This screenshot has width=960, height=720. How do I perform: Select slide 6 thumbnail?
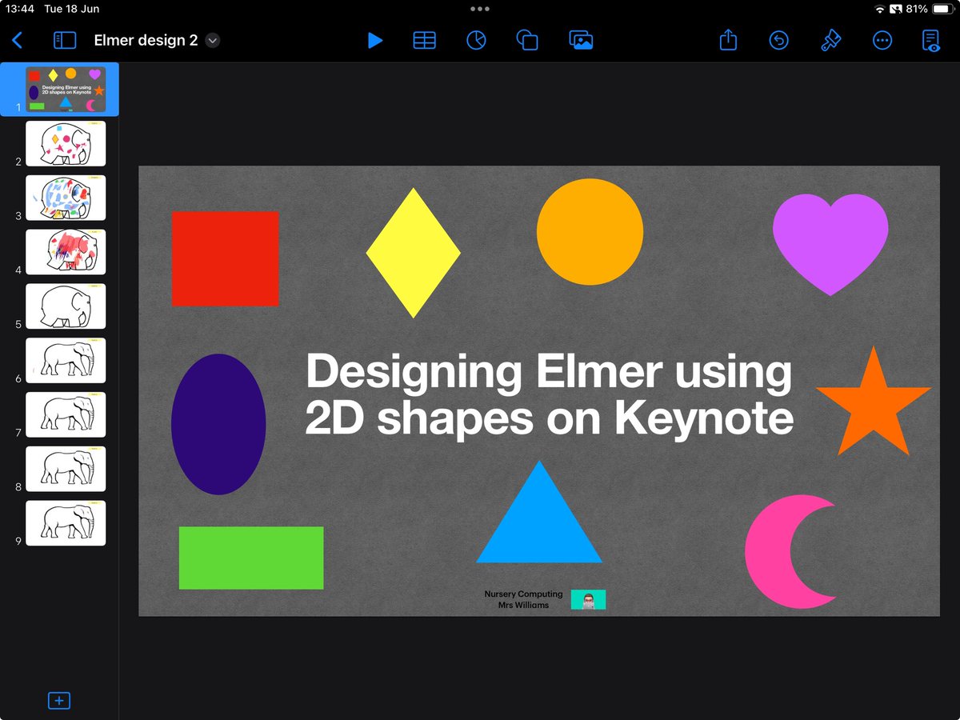(x=66, y=360)
